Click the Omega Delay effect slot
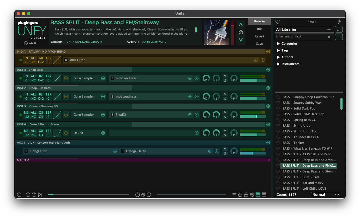The height and width of the screenshot is (218, 360). (x=166, y=151)
